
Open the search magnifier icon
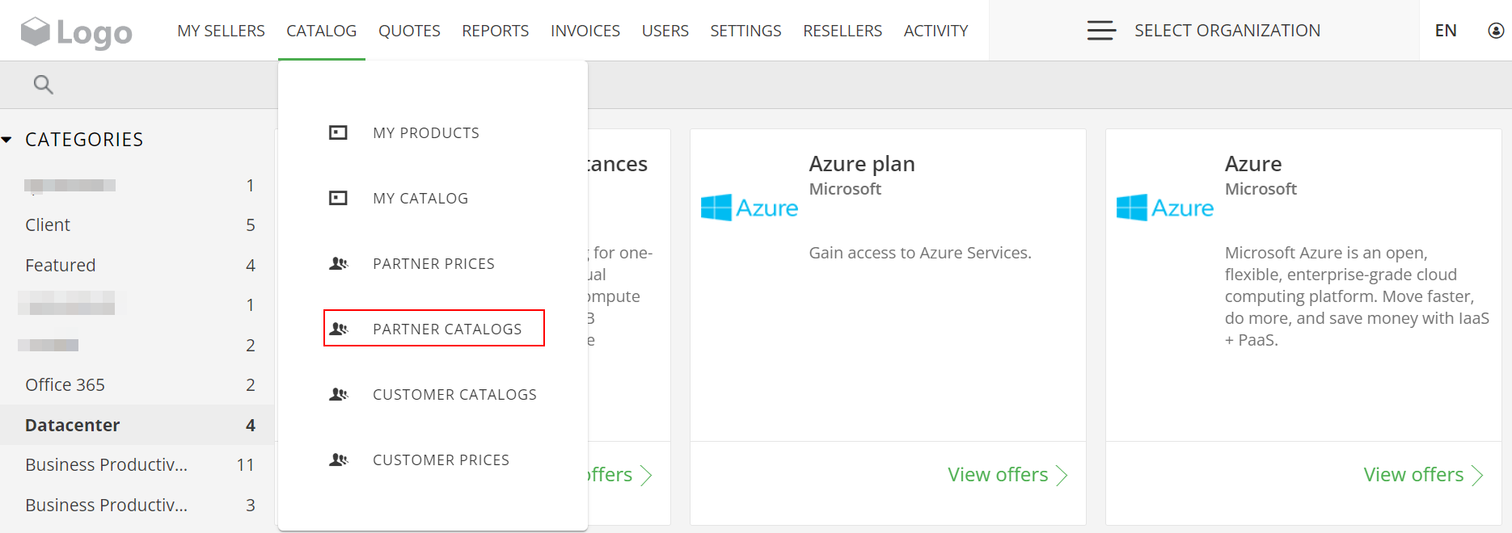click(x=43, y=84)
